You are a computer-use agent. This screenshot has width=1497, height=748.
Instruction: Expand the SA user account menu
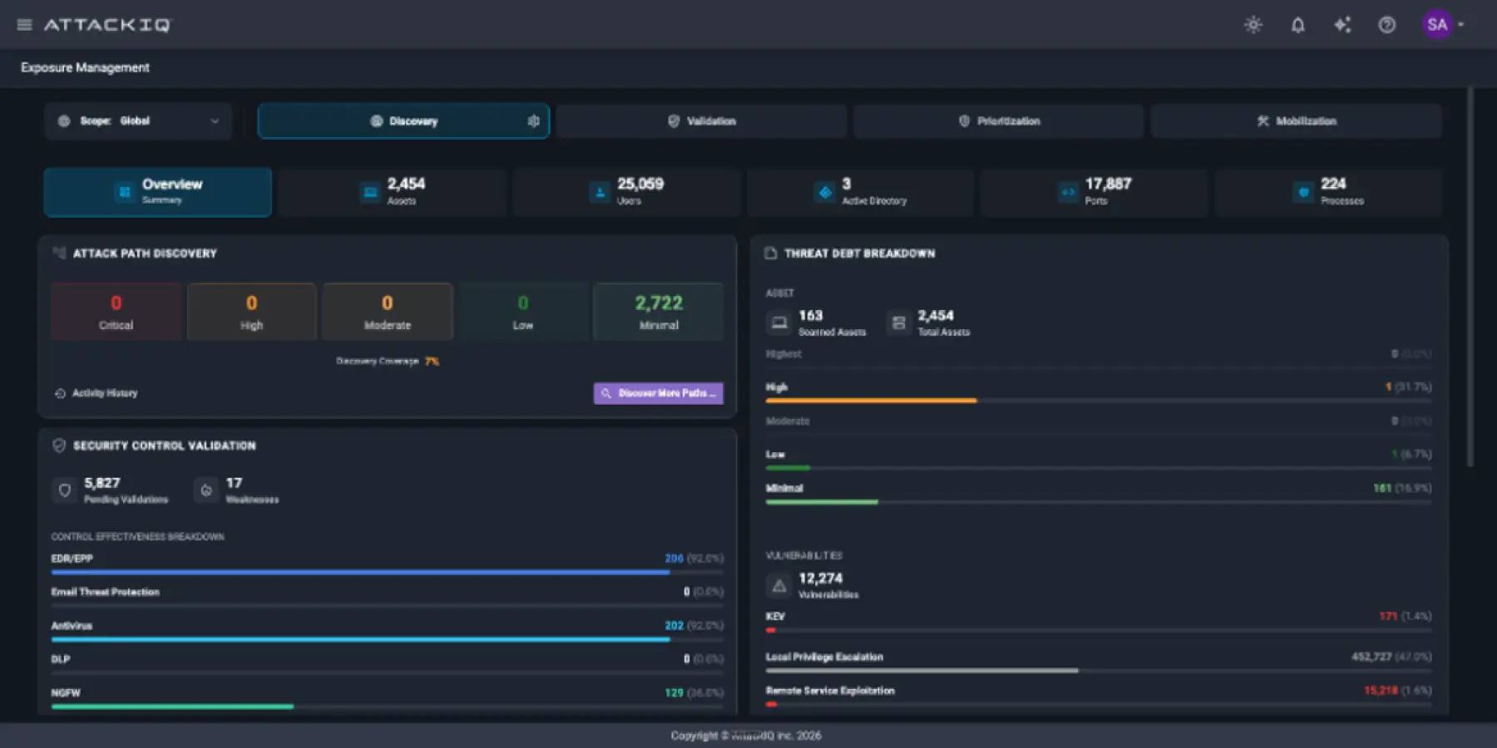(1443, 24)
